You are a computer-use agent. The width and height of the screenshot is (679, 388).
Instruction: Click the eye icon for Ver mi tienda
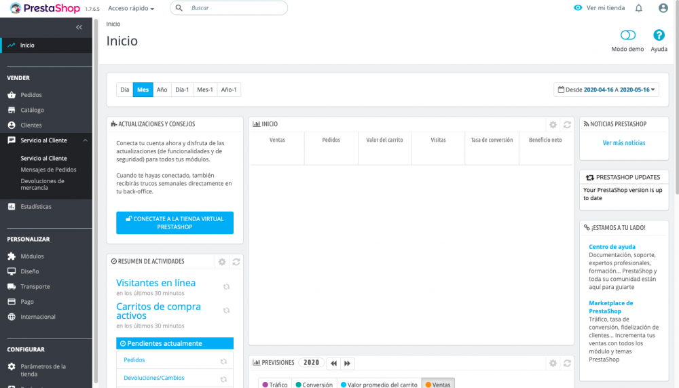[x=578, y=7]
